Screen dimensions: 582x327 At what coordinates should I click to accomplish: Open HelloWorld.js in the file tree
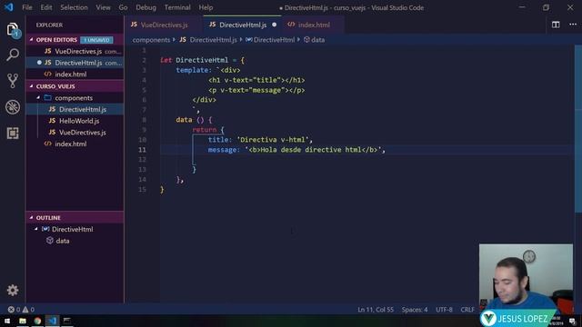[x=75, y=121]
